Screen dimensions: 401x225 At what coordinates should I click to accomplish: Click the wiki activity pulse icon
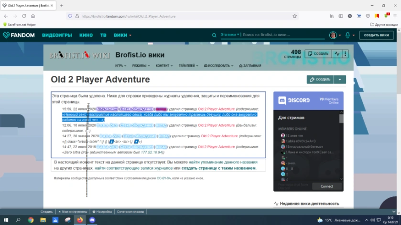coord(337,54)
